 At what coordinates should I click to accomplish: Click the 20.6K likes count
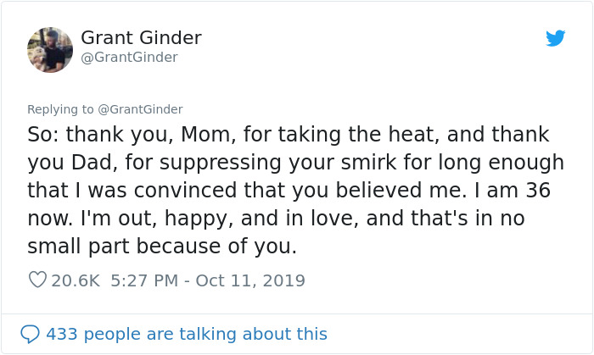[x=76, y=280]
